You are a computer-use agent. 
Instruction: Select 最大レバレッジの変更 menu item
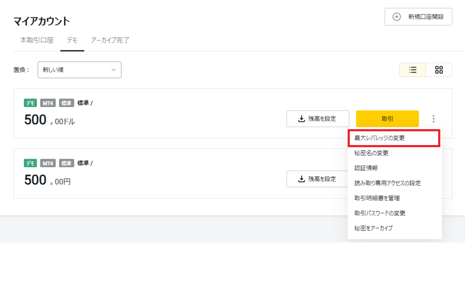coord(379,138)
